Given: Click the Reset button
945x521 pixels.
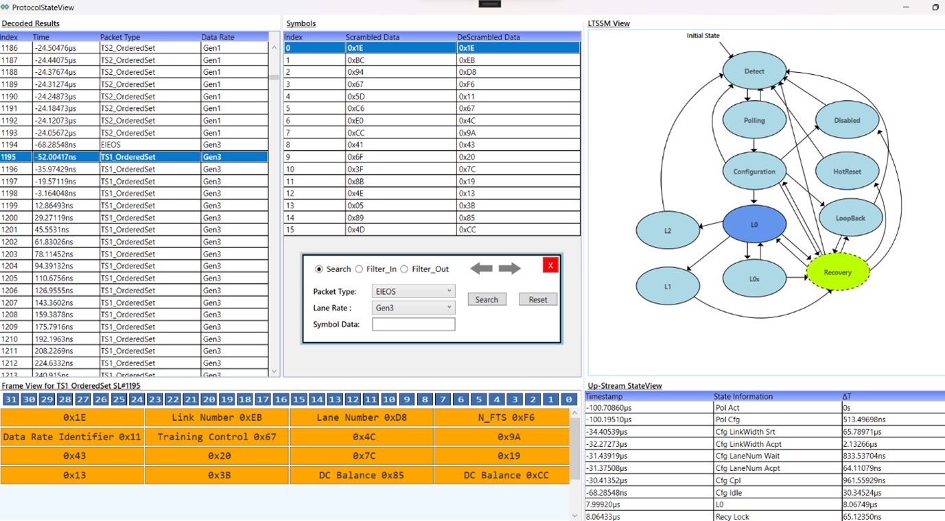Looking at the screenshot, I should coord(537,299).
